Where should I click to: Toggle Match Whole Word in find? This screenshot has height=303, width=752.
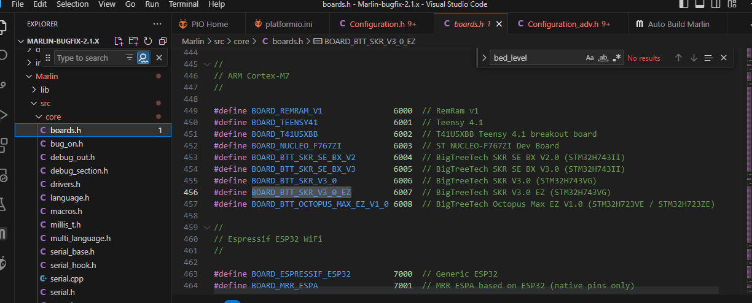tap(603, 58)
